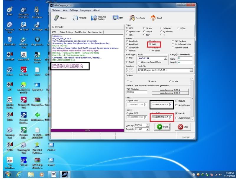Open Octopus LG Tool desktop icon

click(x=24, y=103)
